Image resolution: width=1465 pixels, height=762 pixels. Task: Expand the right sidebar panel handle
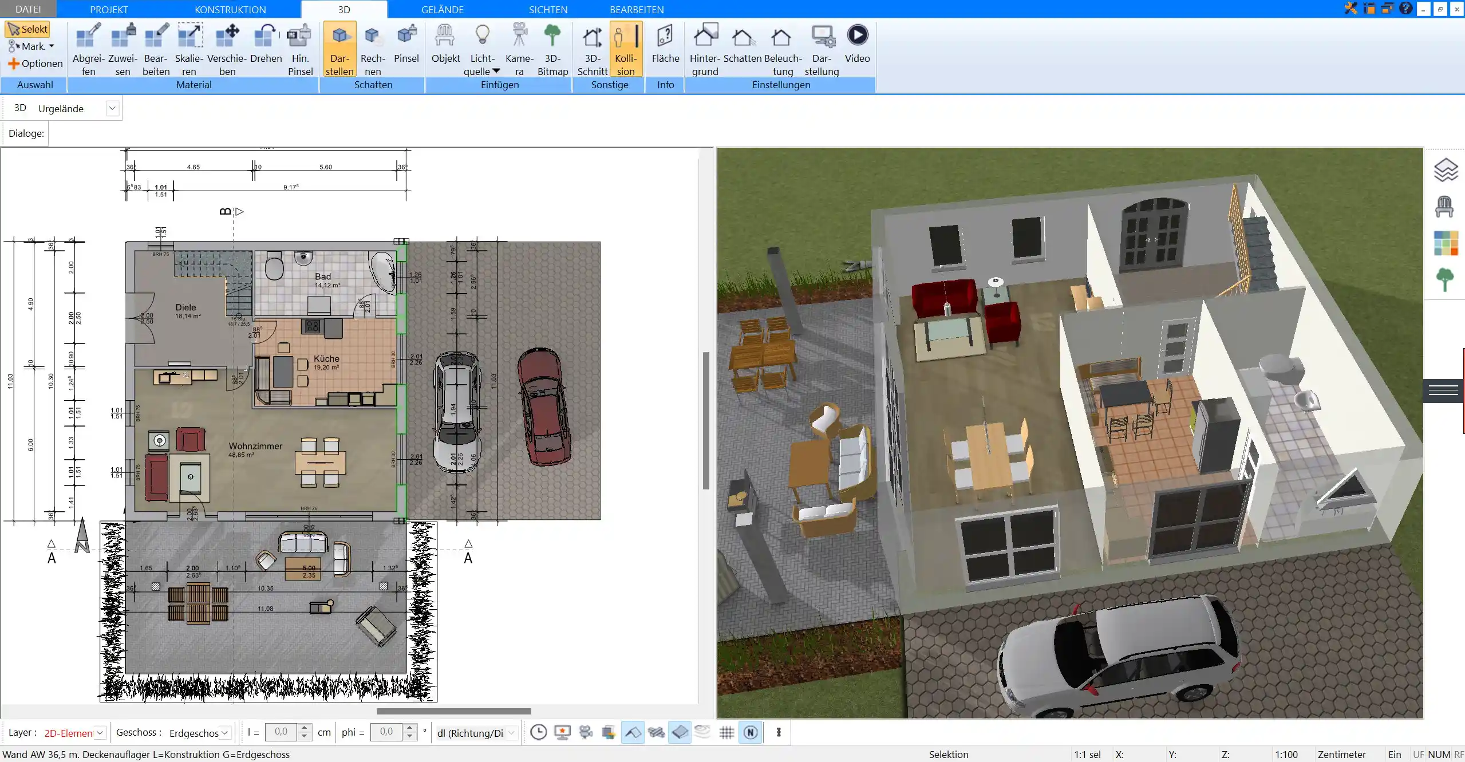pyautogui.click(x=1443, y=390)
